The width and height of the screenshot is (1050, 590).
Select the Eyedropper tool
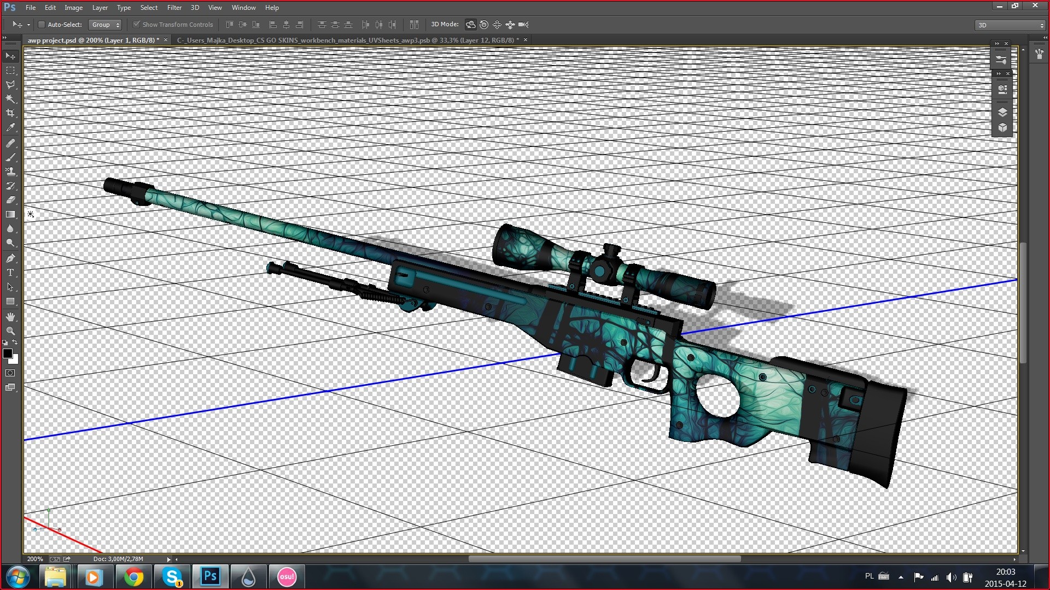click(x=10, y=127)
